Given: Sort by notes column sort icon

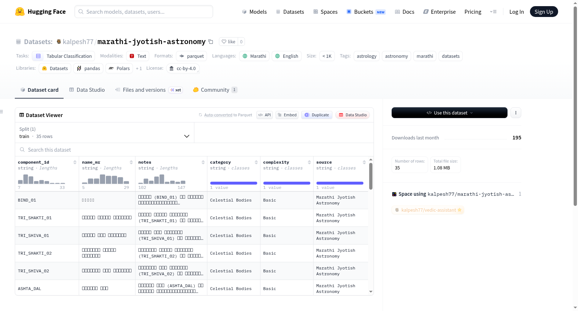Looking at the screenshot, I should click(x=203, y=162).
